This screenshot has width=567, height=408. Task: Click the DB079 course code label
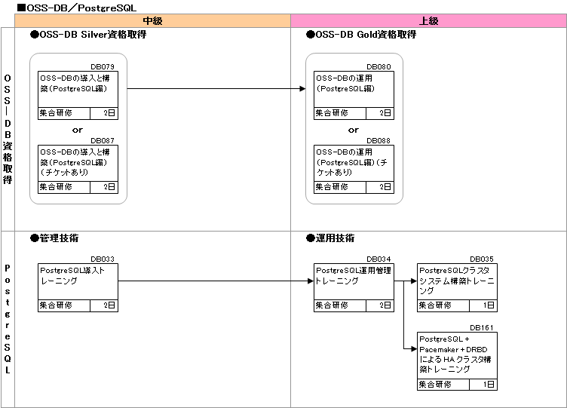pos(103,67)
